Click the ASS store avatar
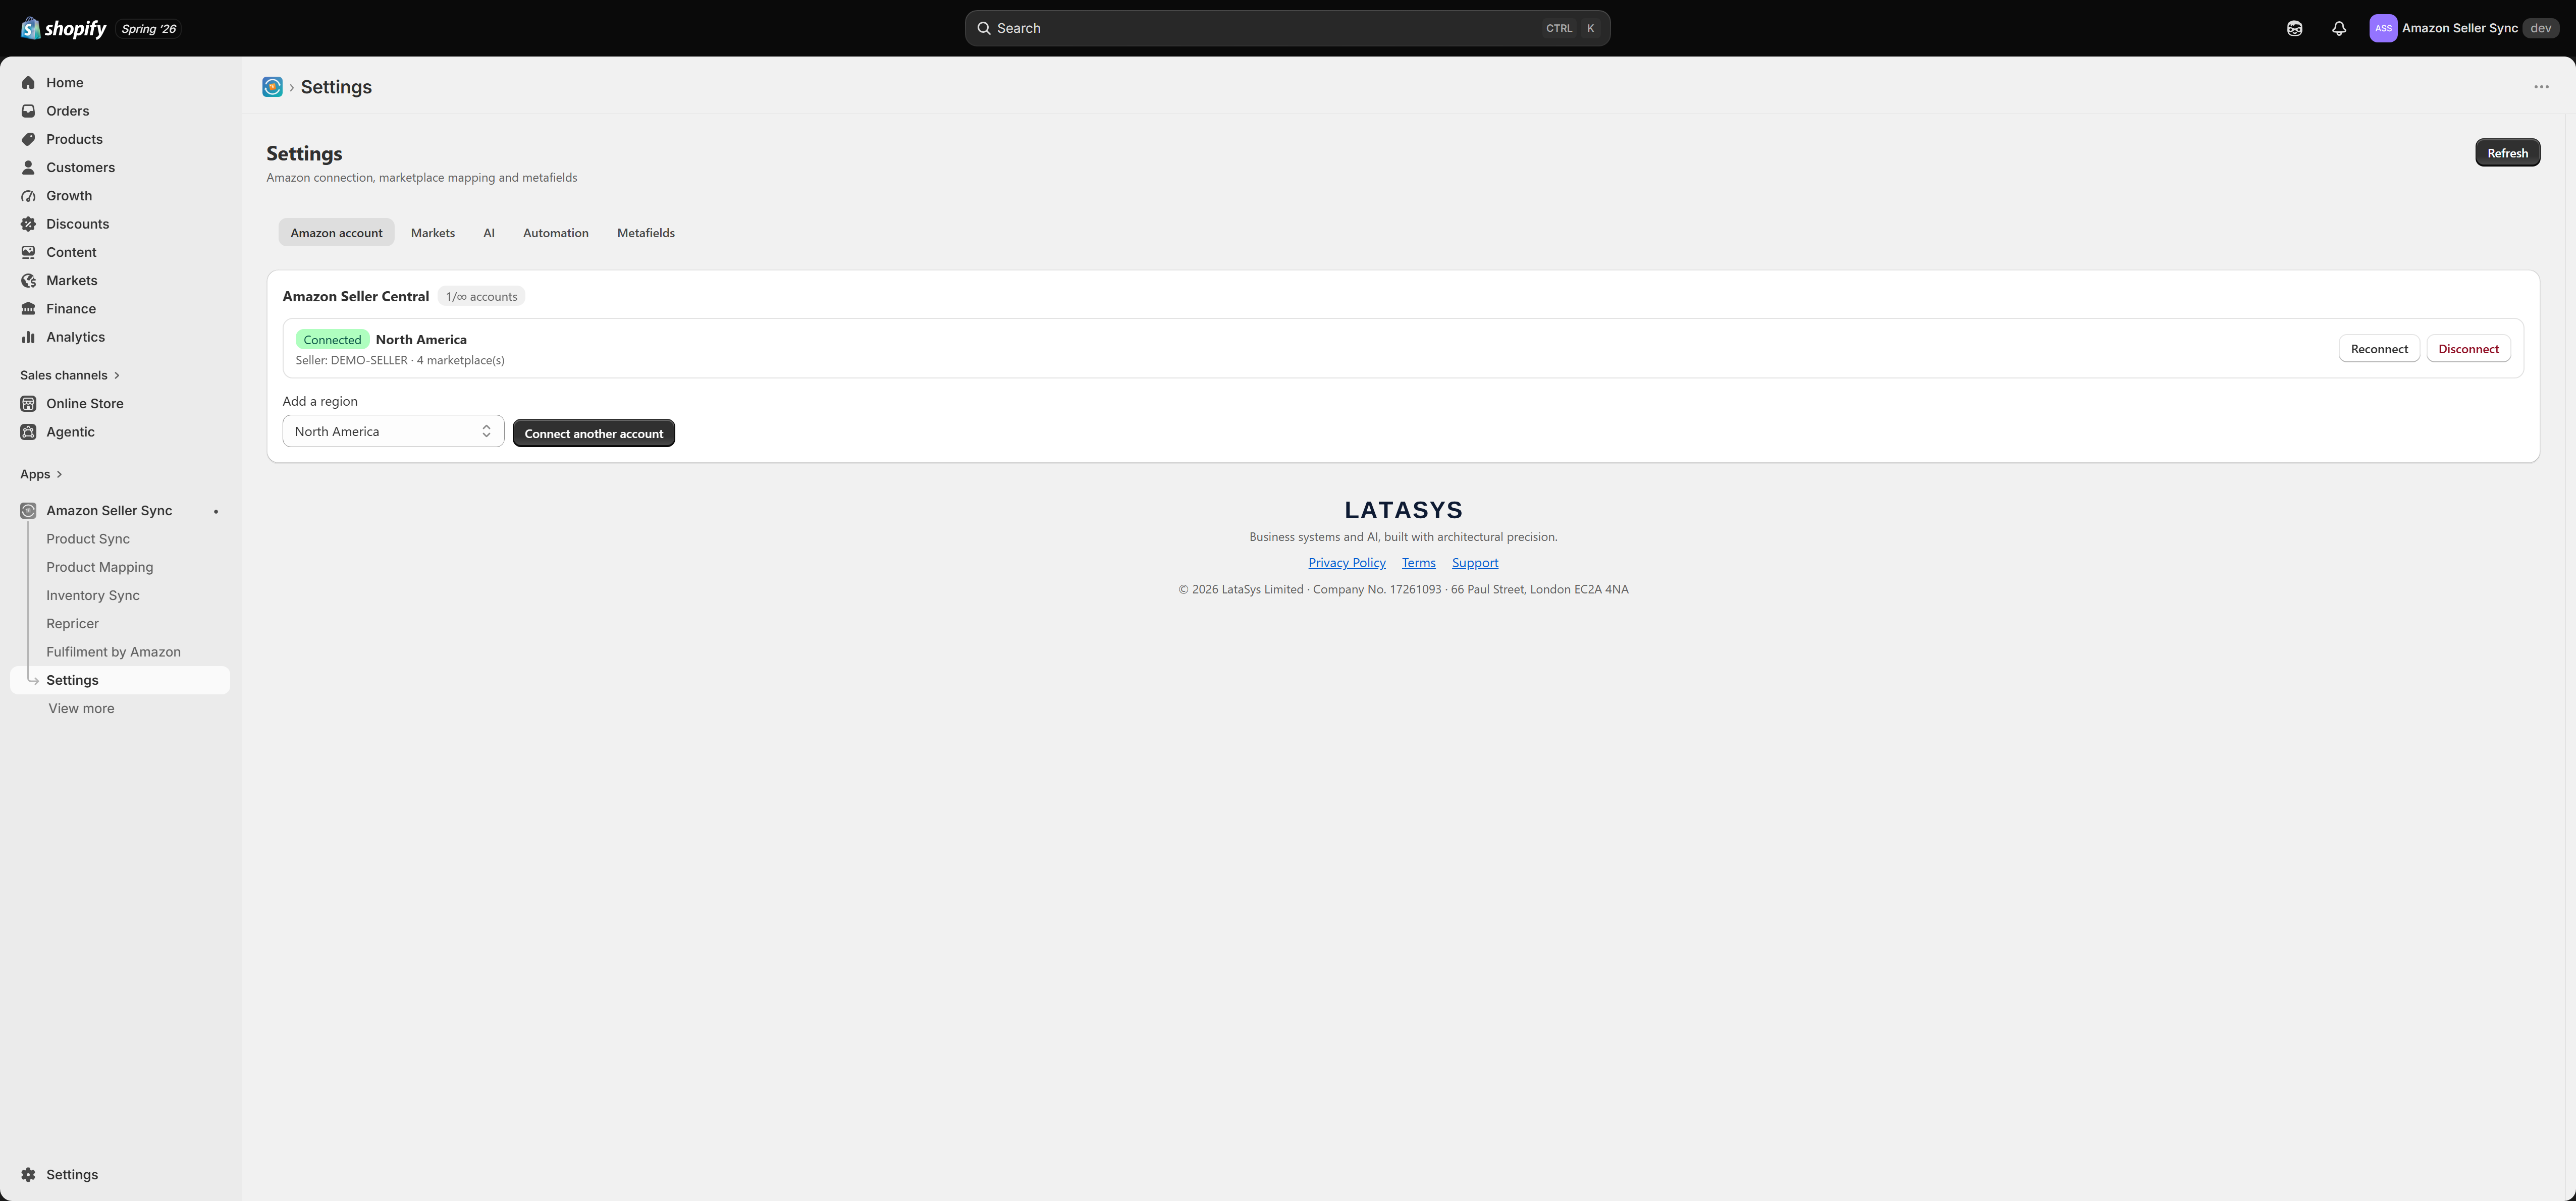The height and width of the screenshot is (1201, 2576). point(2383,28)
